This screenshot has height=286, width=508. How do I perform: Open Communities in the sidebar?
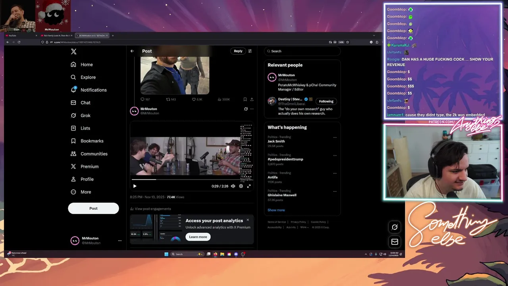tap(89, 154)
